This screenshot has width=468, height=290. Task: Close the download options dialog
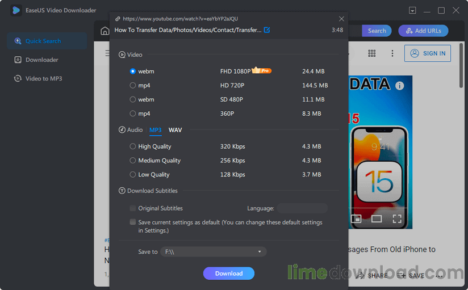coord(341,19)
